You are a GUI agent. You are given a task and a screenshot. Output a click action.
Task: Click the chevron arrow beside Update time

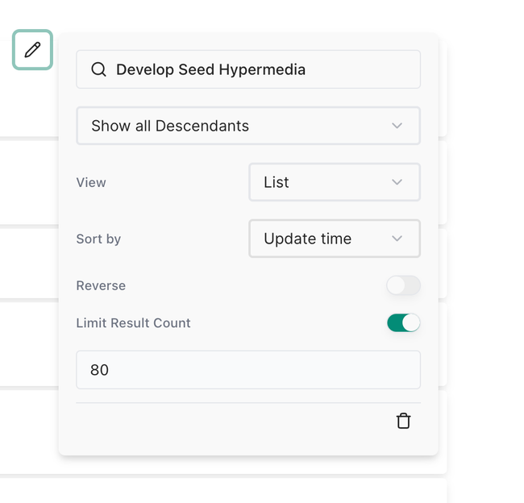pos(397,239)
